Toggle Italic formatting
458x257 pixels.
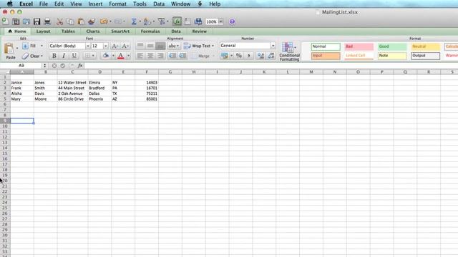tap(64, 56)
